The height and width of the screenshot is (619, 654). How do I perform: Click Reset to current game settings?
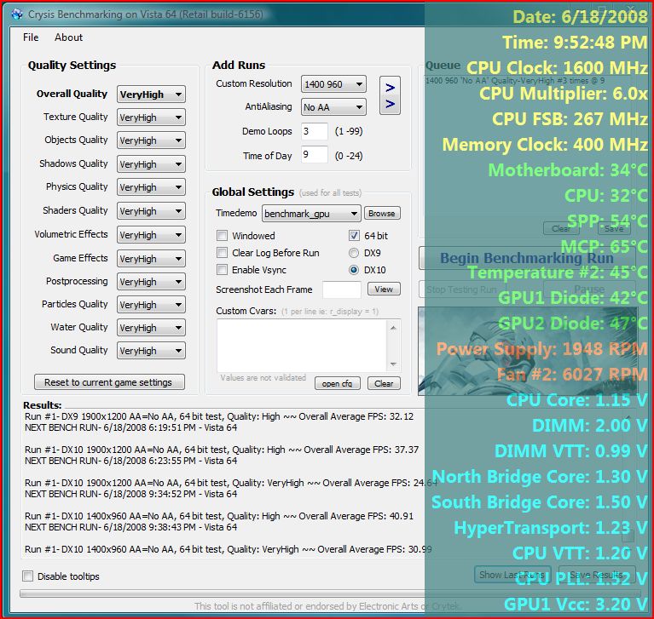point(109,382)
